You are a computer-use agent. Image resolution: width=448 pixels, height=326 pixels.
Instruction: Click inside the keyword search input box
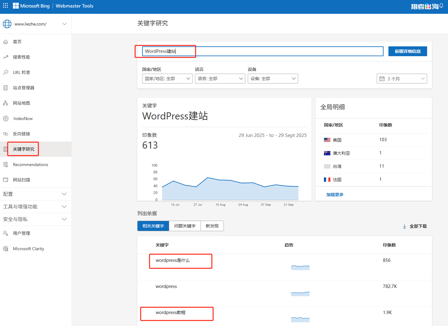click(x=263, y=51)
